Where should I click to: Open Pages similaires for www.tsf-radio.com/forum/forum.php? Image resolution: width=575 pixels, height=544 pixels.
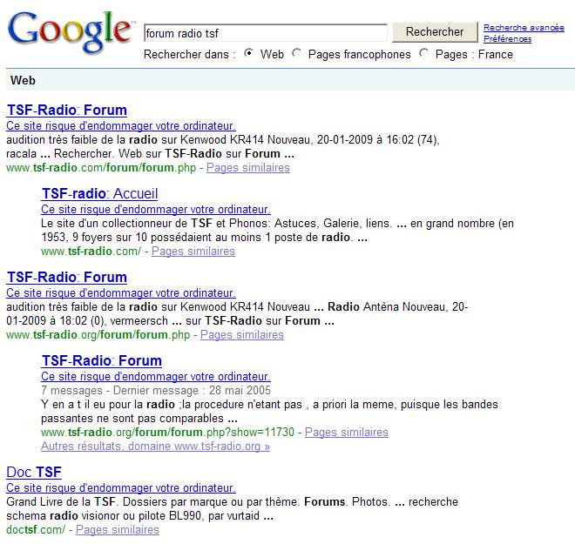(x=248, y=168)
